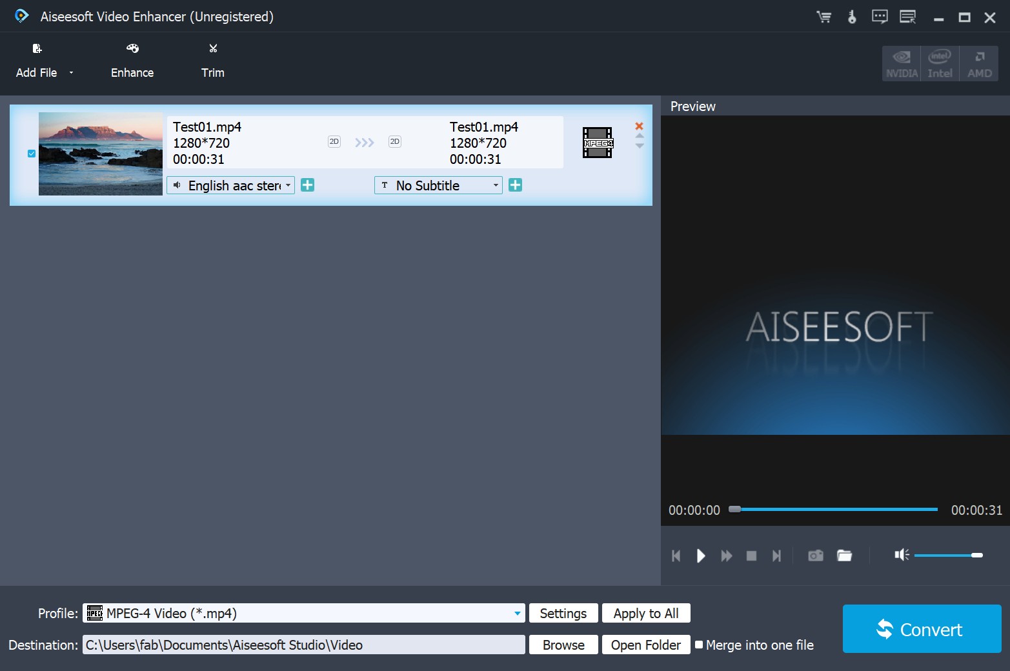Screen dimensions: 1010x671
Task: Uncheck the Test01.mp4 file checkbox
Action: pos(32,154)
